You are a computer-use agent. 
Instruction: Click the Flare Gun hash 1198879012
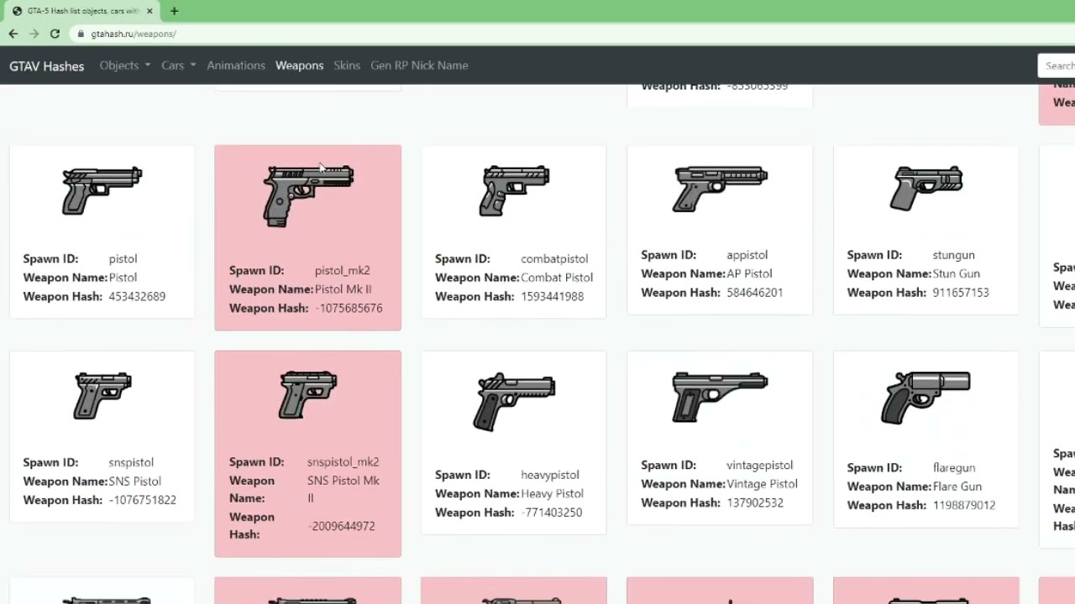(x=963, y=505)
